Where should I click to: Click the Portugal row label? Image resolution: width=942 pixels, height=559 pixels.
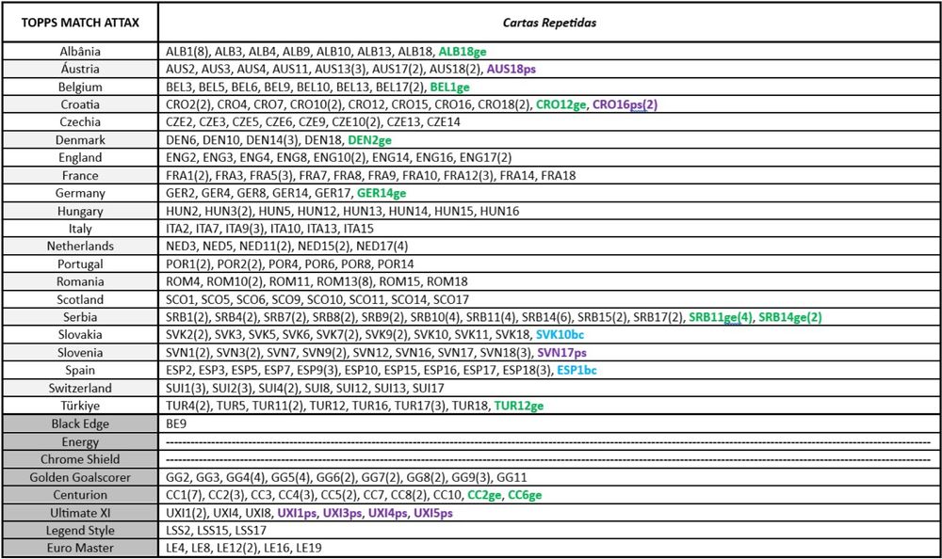(80, 264)
